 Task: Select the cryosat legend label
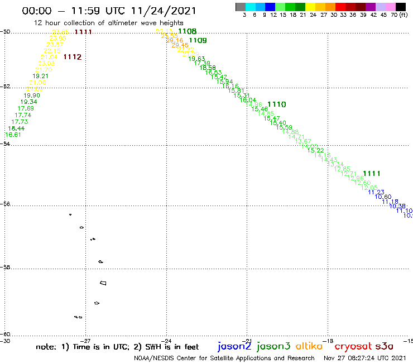coord(353,346)
